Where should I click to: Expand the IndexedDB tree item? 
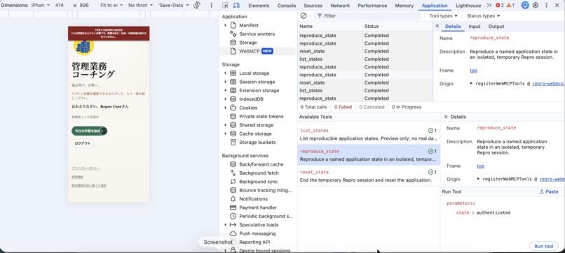(x=226, y=99)
